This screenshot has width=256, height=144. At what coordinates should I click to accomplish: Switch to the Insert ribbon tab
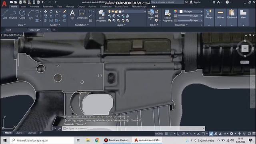(23, 6)
